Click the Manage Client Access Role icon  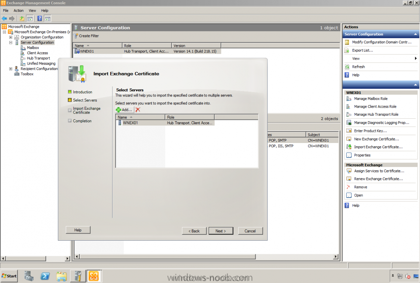[349, 106]
